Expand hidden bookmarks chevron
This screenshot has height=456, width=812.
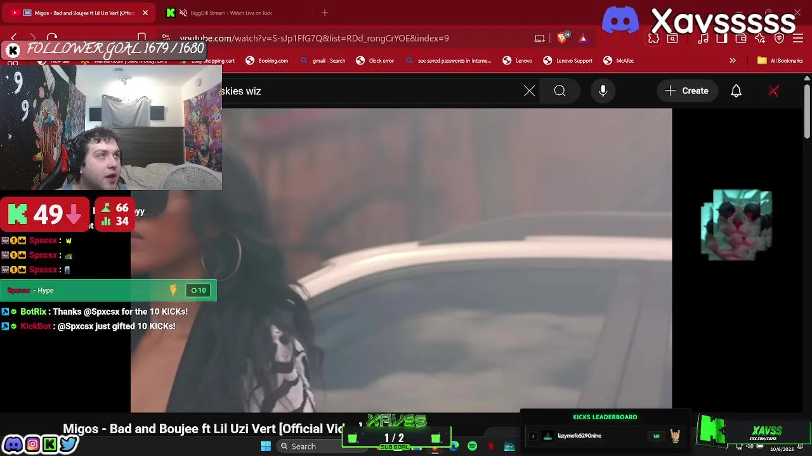(x=733, y=61)
